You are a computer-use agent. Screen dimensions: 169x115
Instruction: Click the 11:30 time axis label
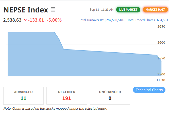[x=161, y=80]
